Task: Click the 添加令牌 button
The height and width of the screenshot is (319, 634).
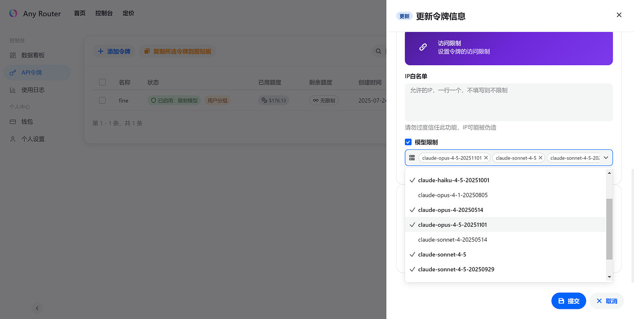Action: tap(114, 51)
